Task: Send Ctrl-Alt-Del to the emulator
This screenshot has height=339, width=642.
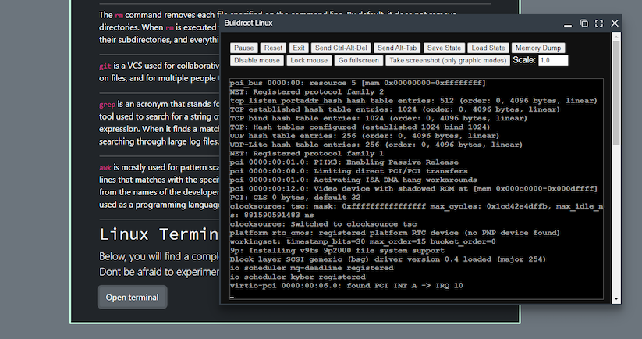Action: pos(341,48)
